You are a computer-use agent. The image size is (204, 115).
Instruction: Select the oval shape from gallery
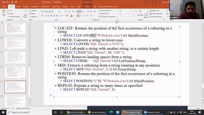(x=131, y=11)
